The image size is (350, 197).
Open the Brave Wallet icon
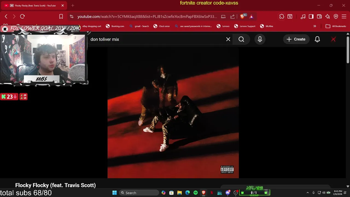[x=319, y=16]
